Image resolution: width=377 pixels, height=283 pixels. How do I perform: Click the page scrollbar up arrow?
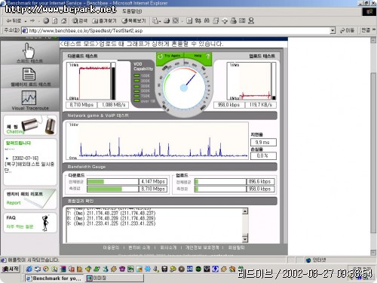pos(373,40)
